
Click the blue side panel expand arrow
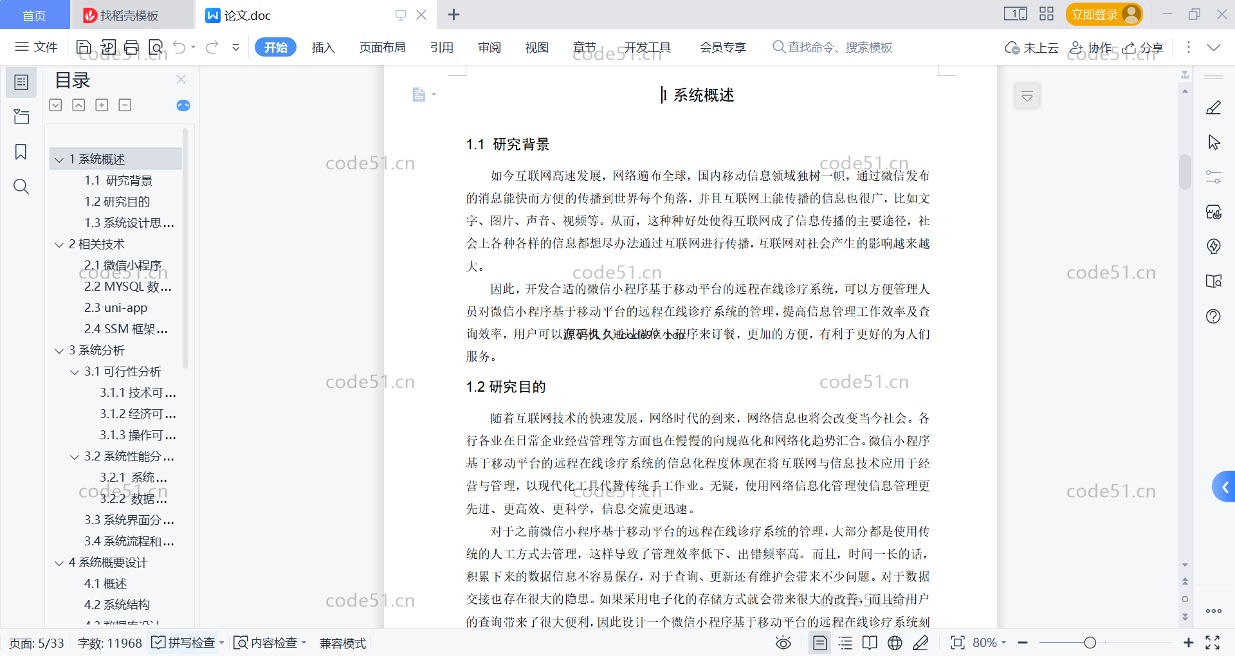pos(1224,487)
